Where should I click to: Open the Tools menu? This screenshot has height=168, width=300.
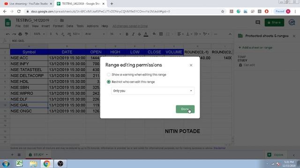tap(80, 26)
